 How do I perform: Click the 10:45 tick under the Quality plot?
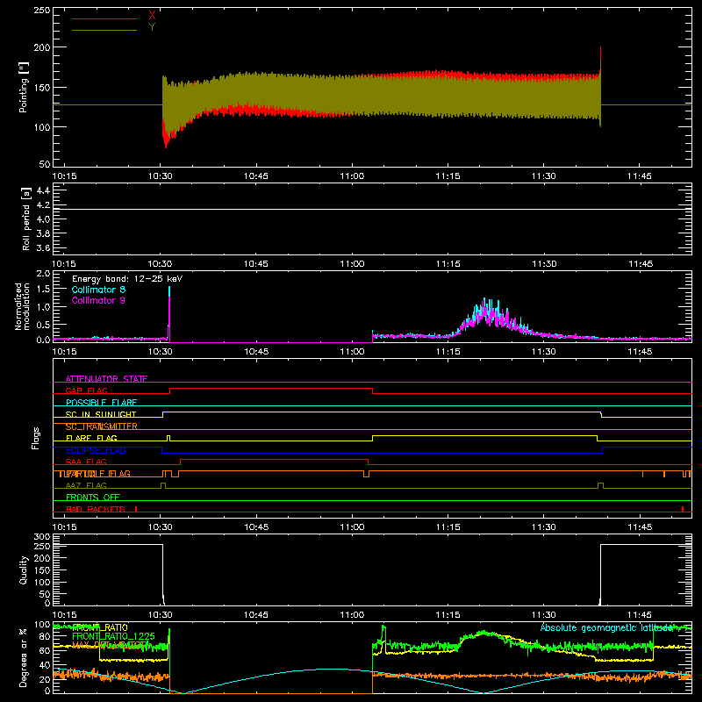256,615
